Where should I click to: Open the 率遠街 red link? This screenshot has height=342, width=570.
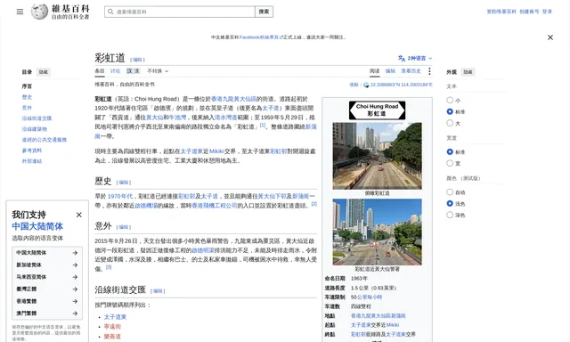pos(112,327)
